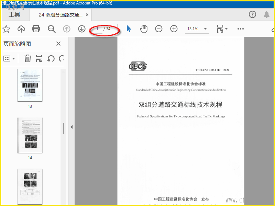Zoom out with the minus icon
The width and height of the screenshot is (275, 206).
(x=159, y=29)
